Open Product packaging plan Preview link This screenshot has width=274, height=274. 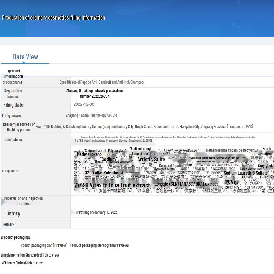point(60,245)
